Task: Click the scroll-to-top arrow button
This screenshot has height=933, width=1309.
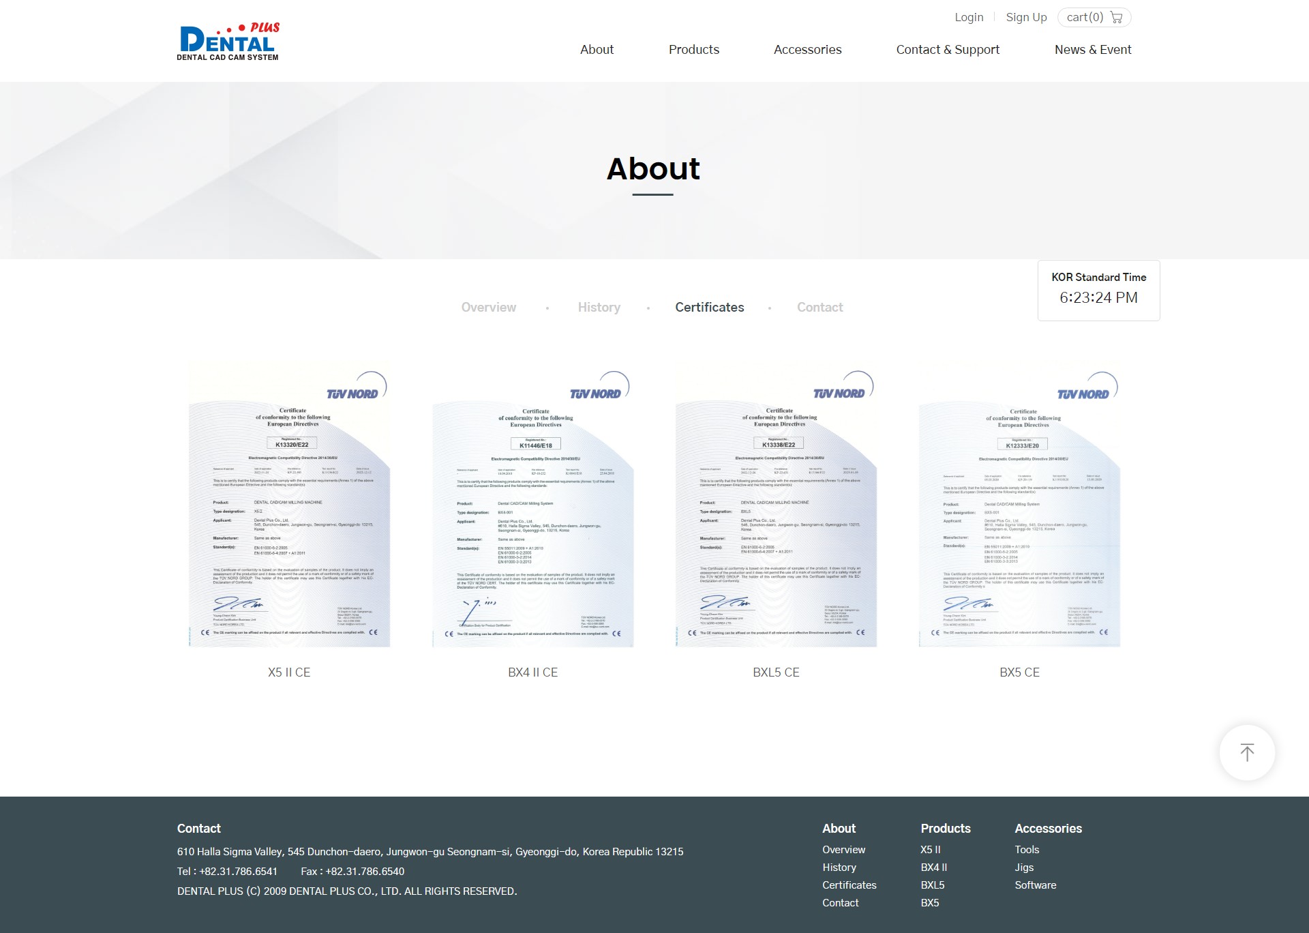Action: [x=1247, y=752]
